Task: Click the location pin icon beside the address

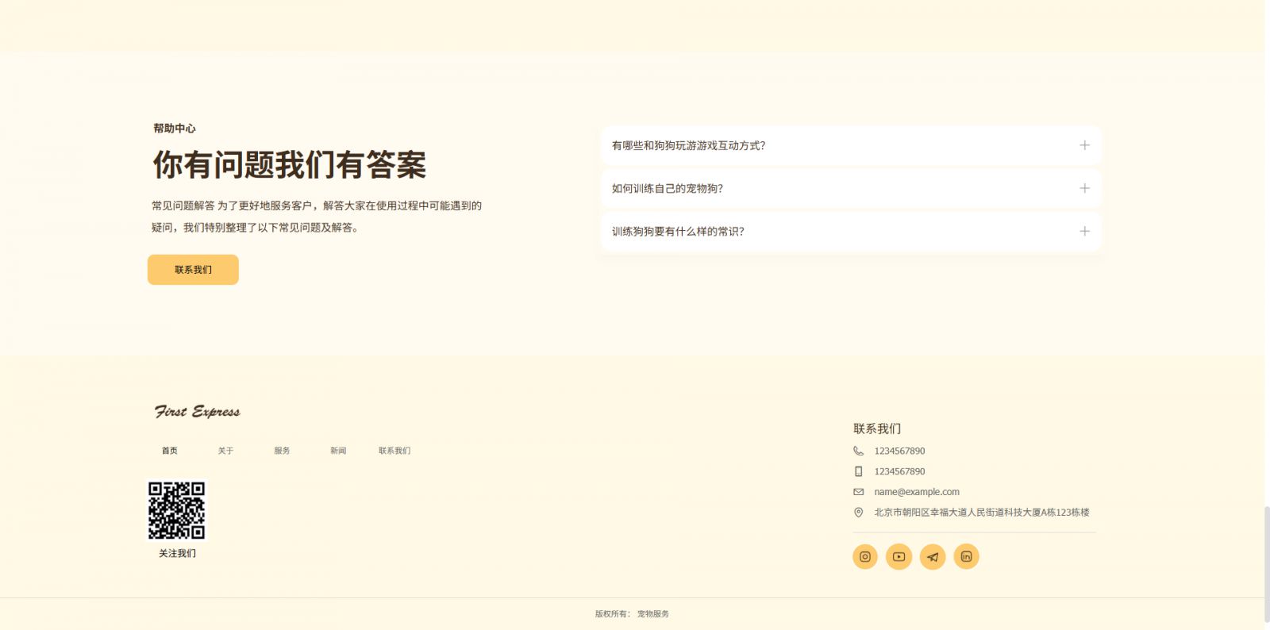Action: 858,513
